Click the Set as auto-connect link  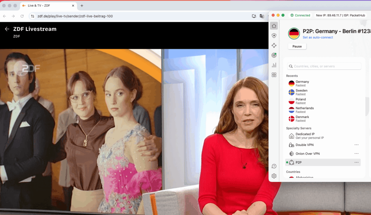click(317, 37)
